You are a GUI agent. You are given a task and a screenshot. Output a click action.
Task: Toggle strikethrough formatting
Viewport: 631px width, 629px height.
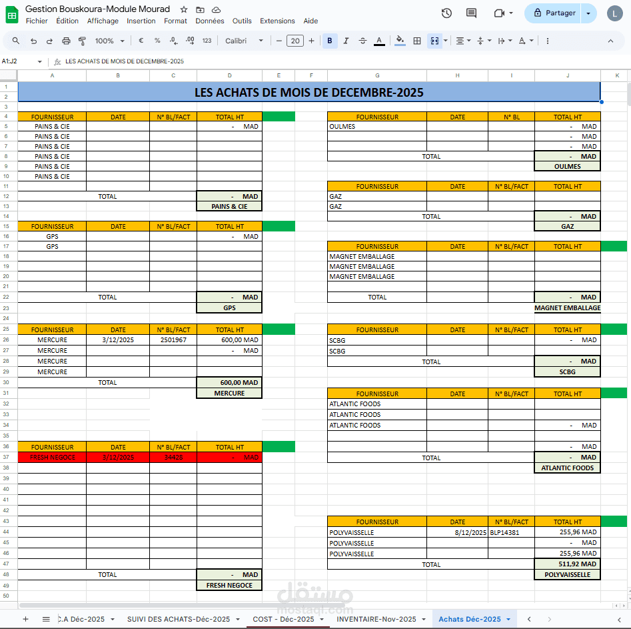click(362, 41)
